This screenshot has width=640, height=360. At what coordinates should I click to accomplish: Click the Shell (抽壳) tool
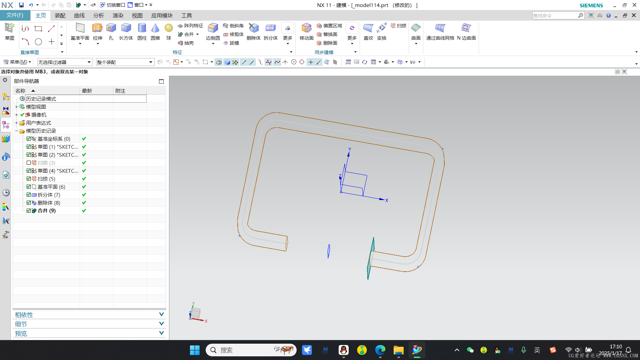tap(186, 43)
